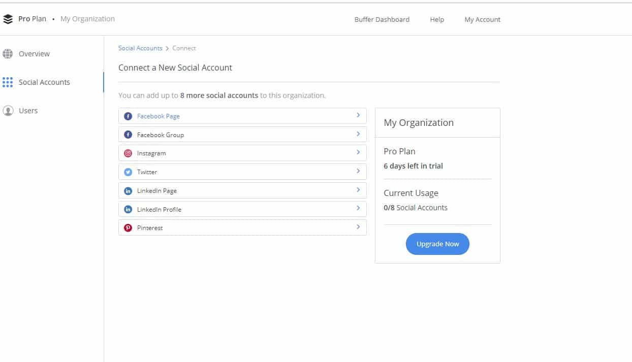
Task: Click the Users person icon
Action: 8,111
